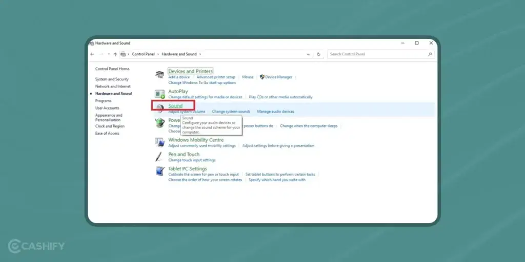The width and height of the screenshot is (525, 262).
Task: Click the Pen and Touch icon
Action: 159,157
